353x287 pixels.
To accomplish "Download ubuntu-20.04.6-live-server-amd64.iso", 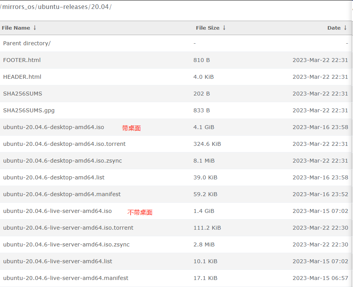I will [57, 211].
